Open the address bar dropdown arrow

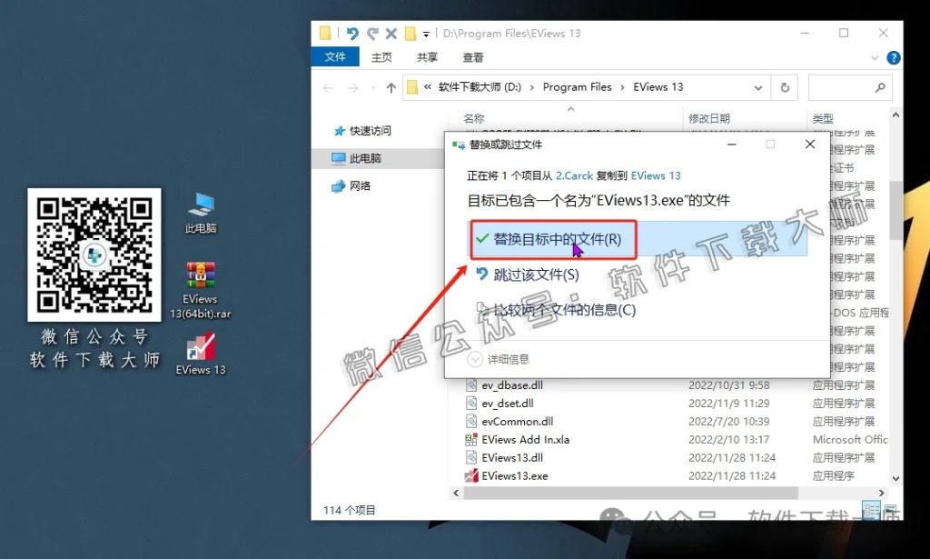tap(760, 87)
